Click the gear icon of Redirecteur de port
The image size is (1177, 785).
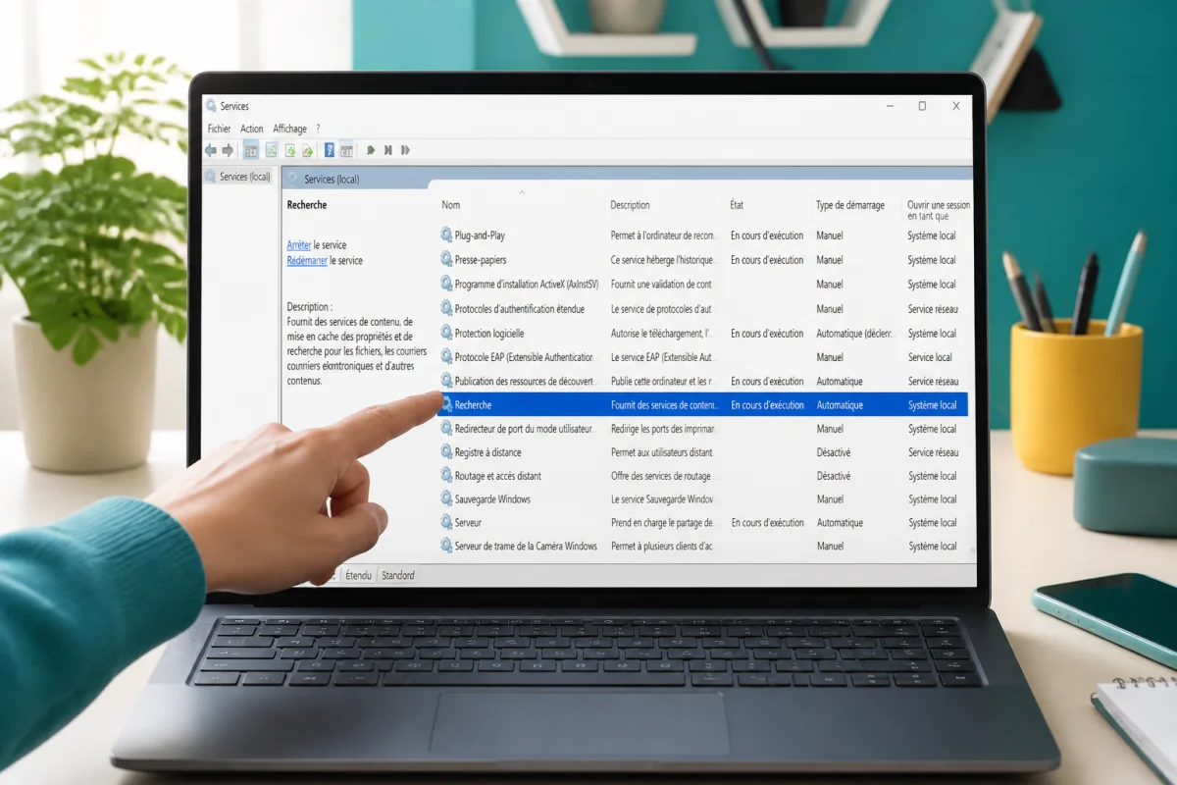pos(446,429)
